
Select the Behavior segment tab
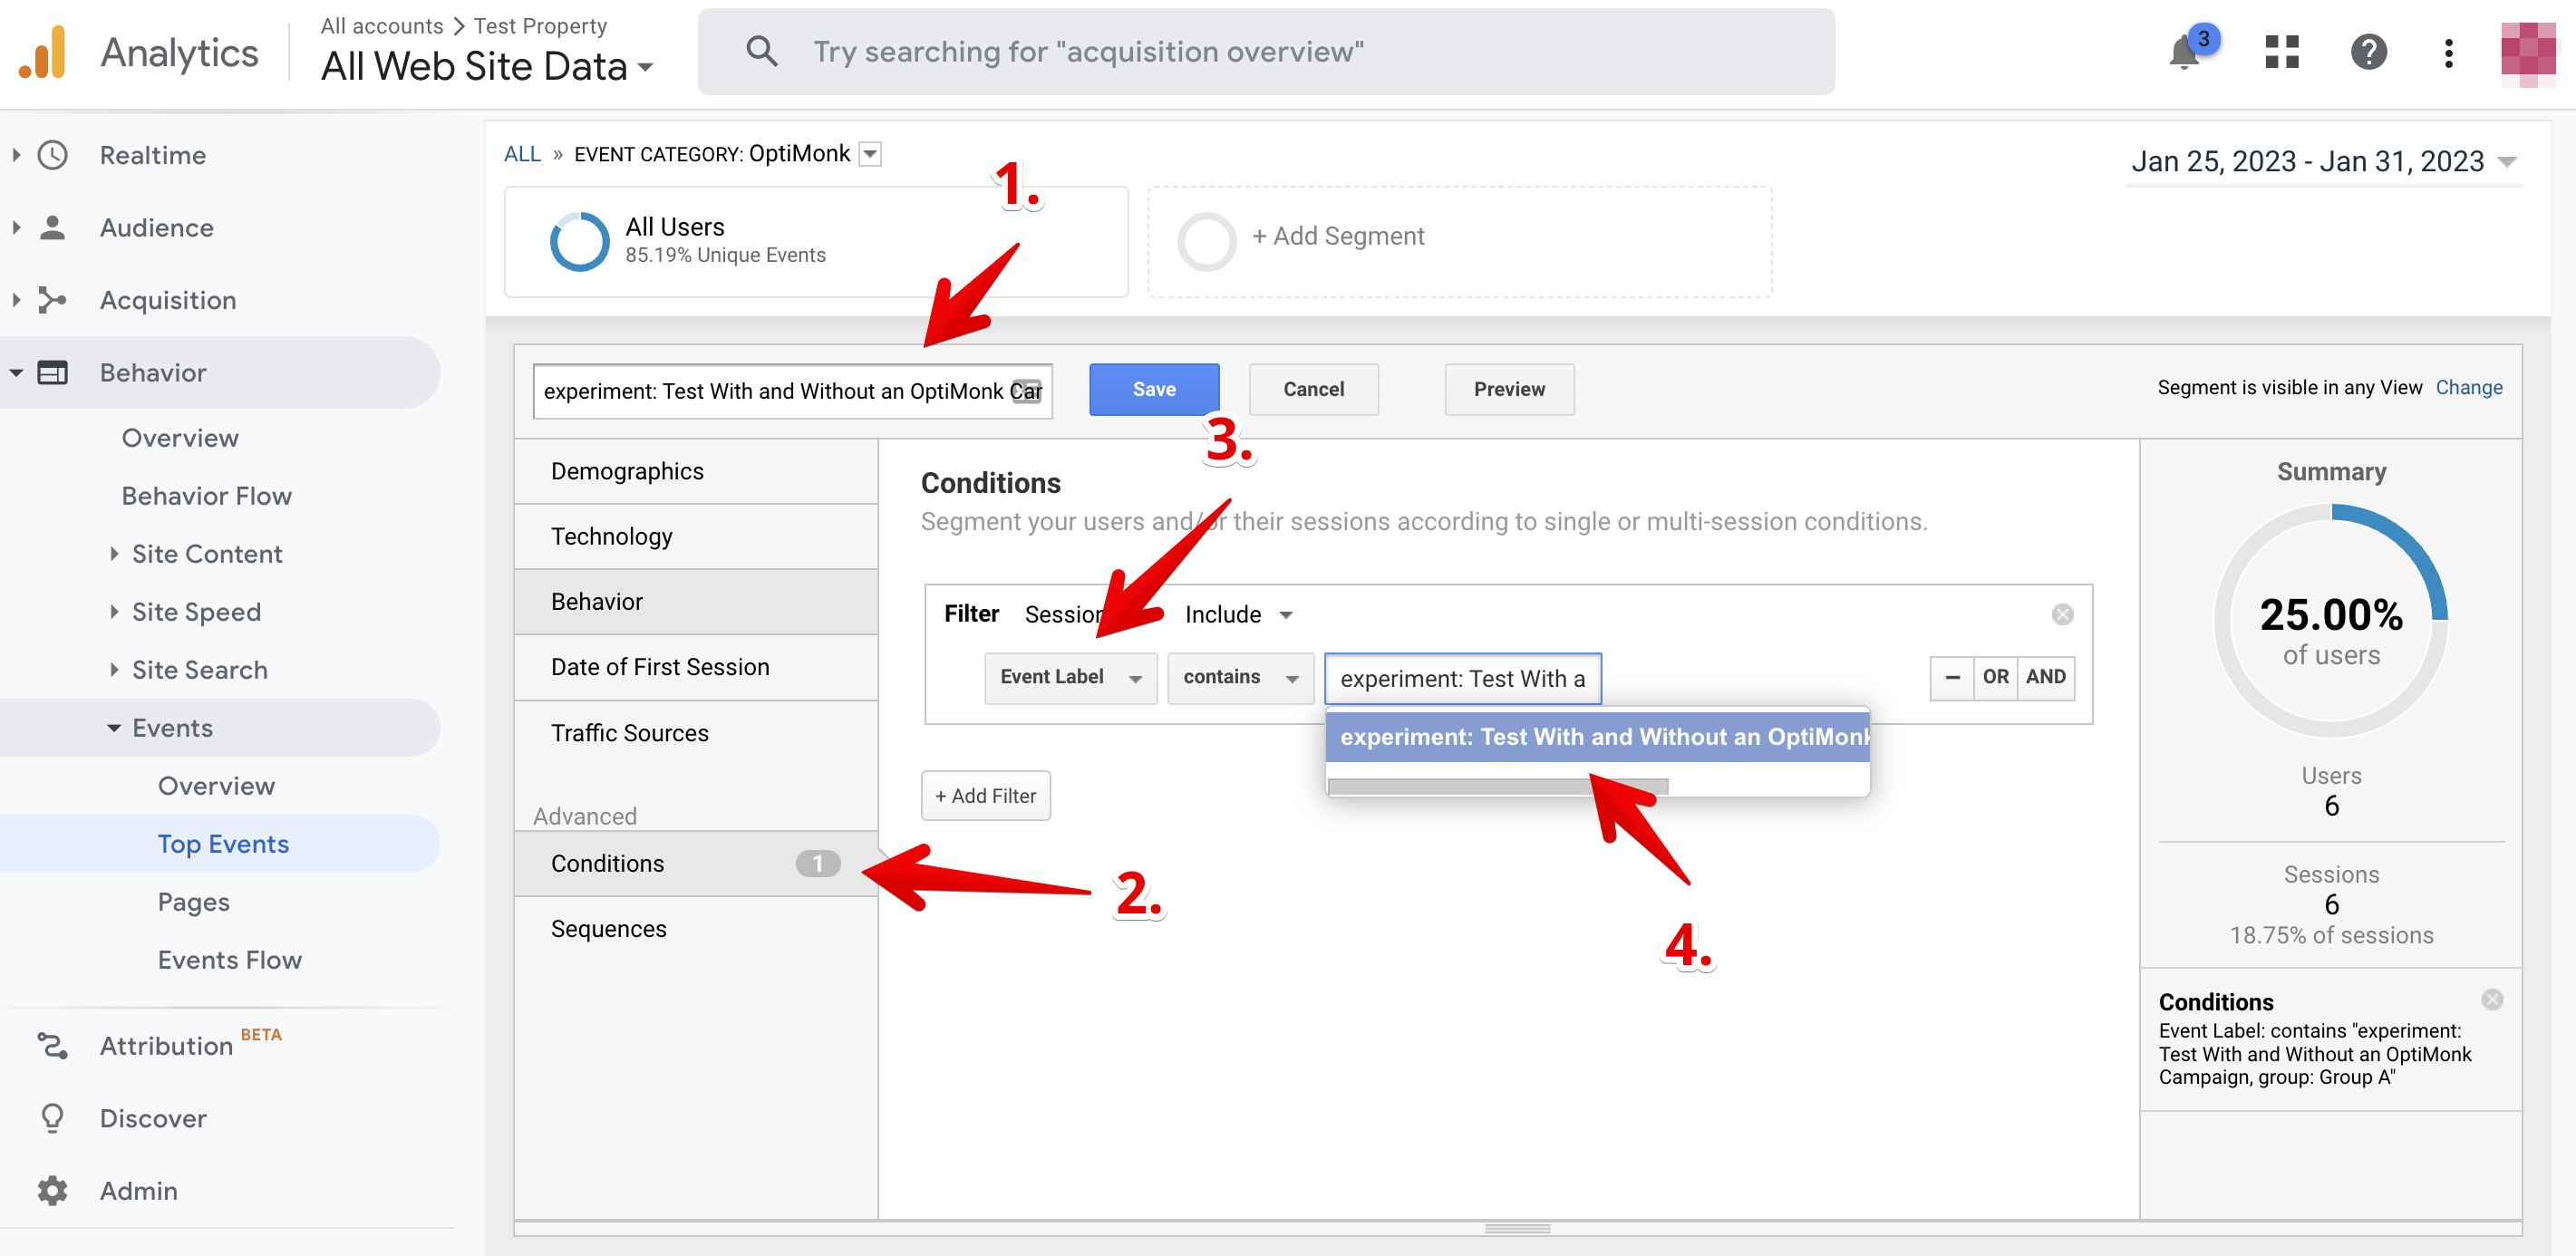point(696,601)
